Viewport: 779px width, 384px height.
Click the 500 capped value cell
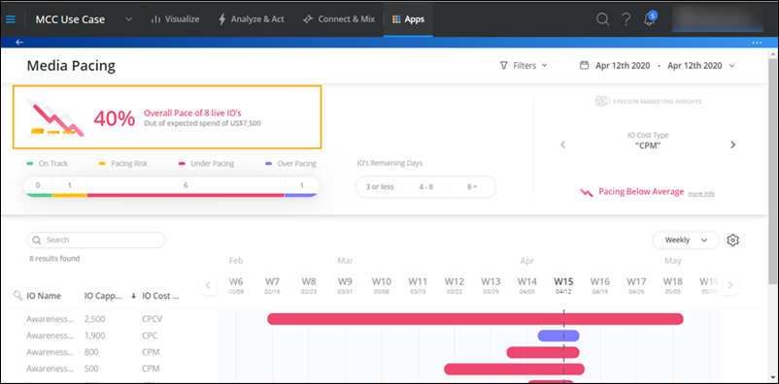point(91,369)
